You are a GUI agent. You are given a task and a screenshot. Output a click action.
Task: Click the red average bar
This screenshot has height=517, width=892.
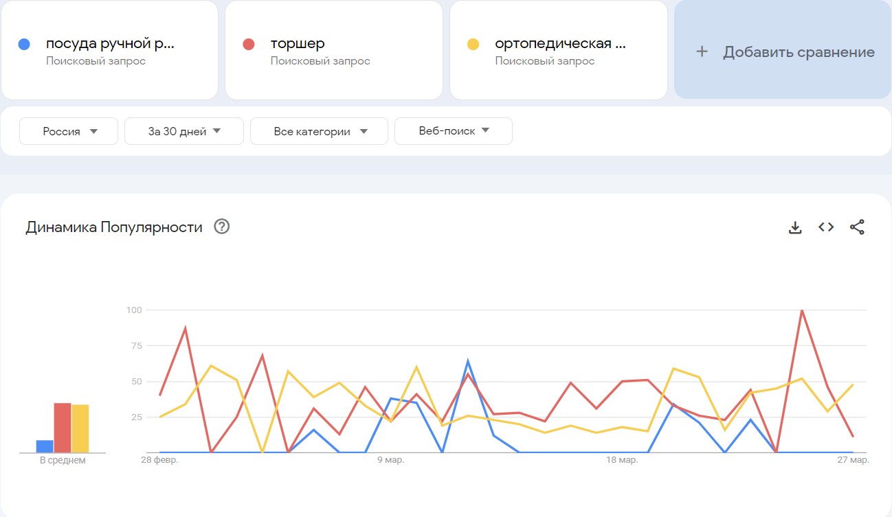[63, 428]
